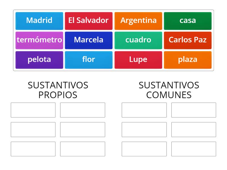
Task: Select the El Salvador word tile
Action: [x=89, y=20]
